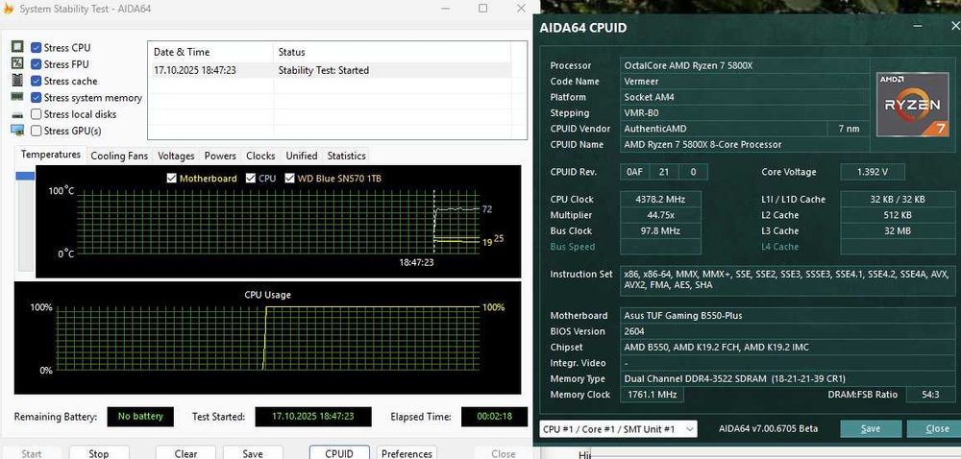Click the 17.10.2025 18:47:23 log entry date
The height and width of the screenshot is (459, 961).
195,70
